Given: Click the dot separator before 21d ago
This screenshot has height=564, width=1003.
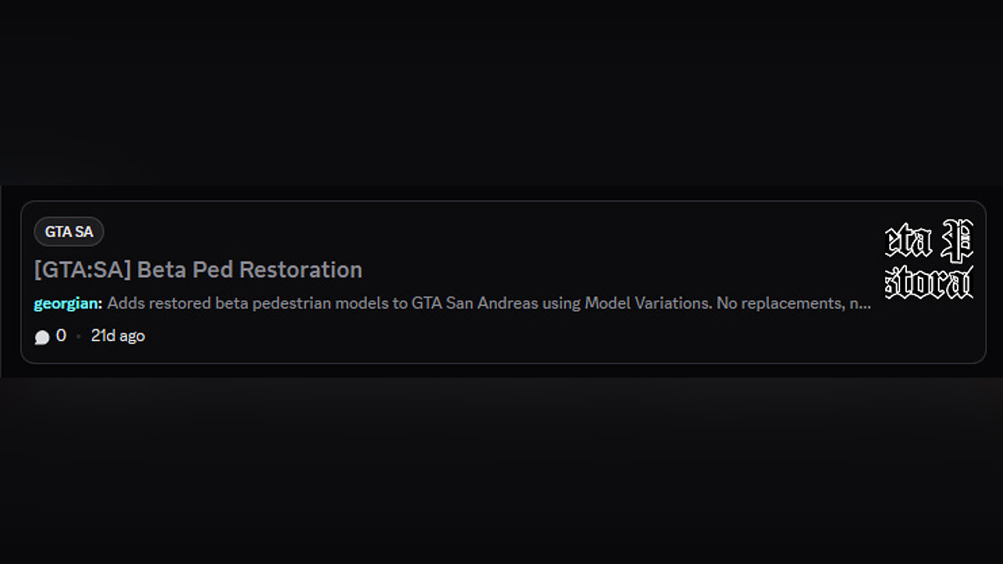Looking at the screenshot, I should [x=79, y=337].
